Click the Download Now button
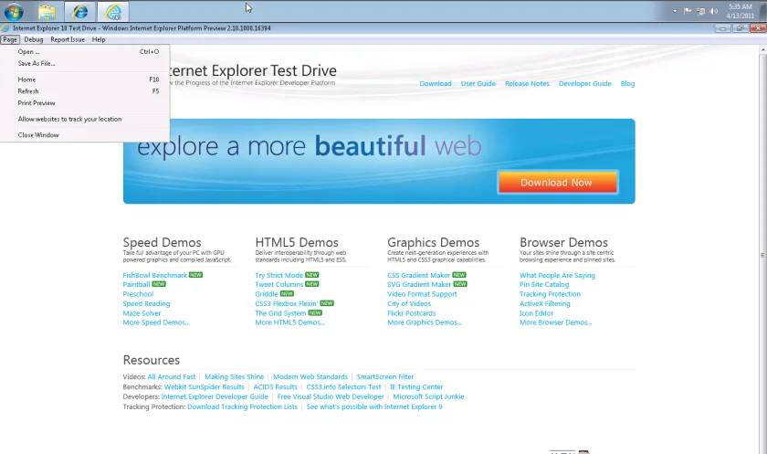 coord(558,183)
